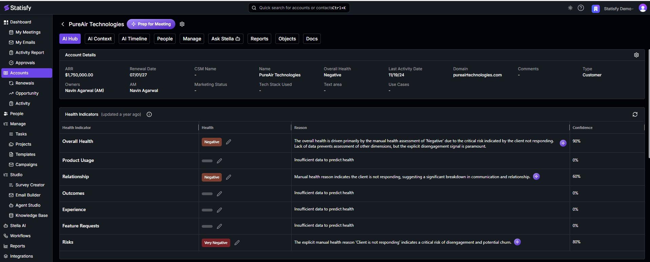
Task: Click the Health Indicator column header
Action: 77,128
